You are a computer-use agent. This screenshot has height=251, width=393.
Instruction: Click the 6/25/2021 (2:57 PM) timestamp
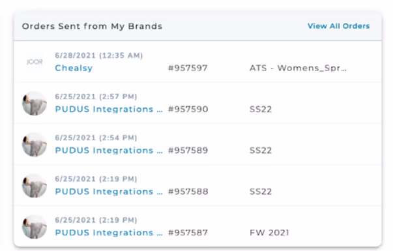96,96
